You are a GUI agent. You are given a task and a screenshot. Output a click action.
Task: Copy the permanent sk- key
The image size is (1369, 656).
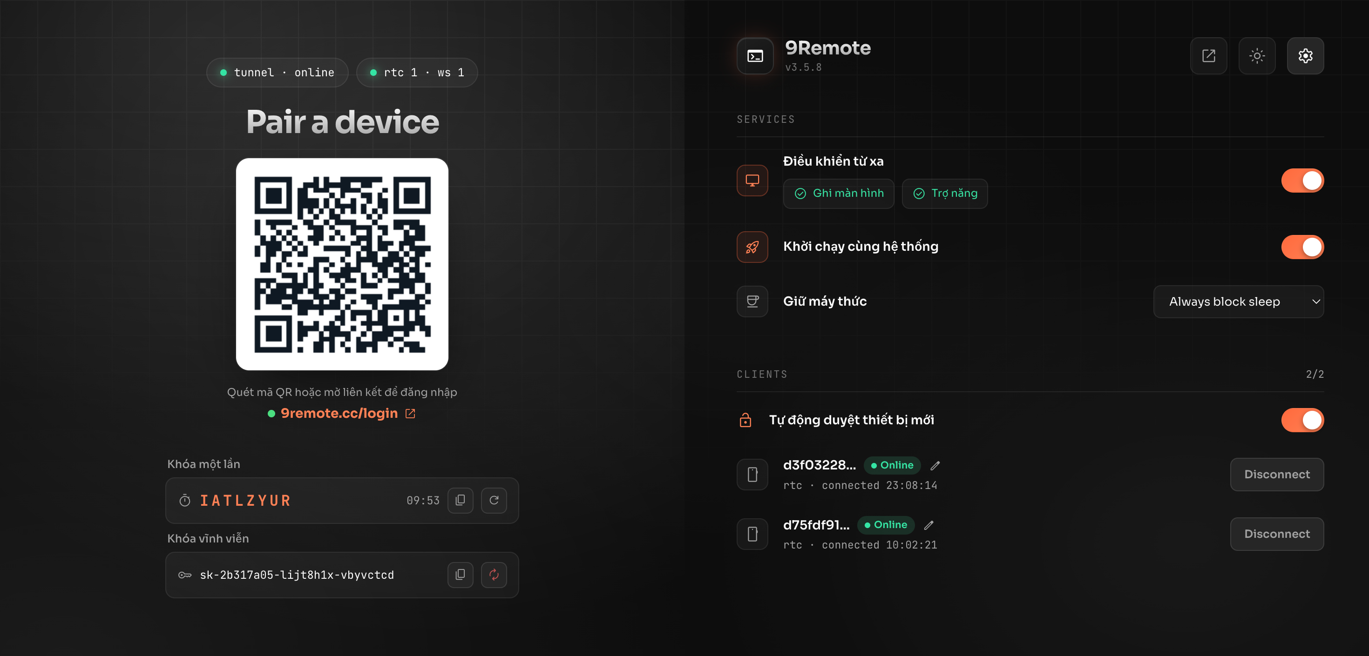(x=460, y=575)
